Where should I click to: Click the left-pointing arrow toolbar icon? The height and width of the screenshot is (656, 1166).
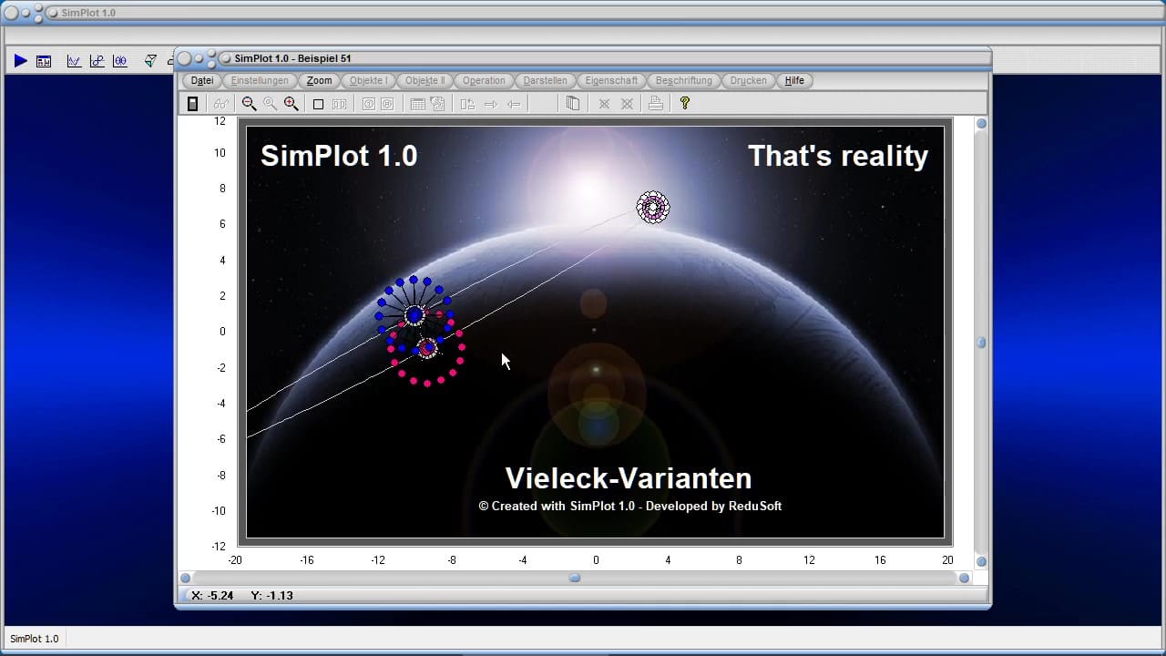pos(514,104)
